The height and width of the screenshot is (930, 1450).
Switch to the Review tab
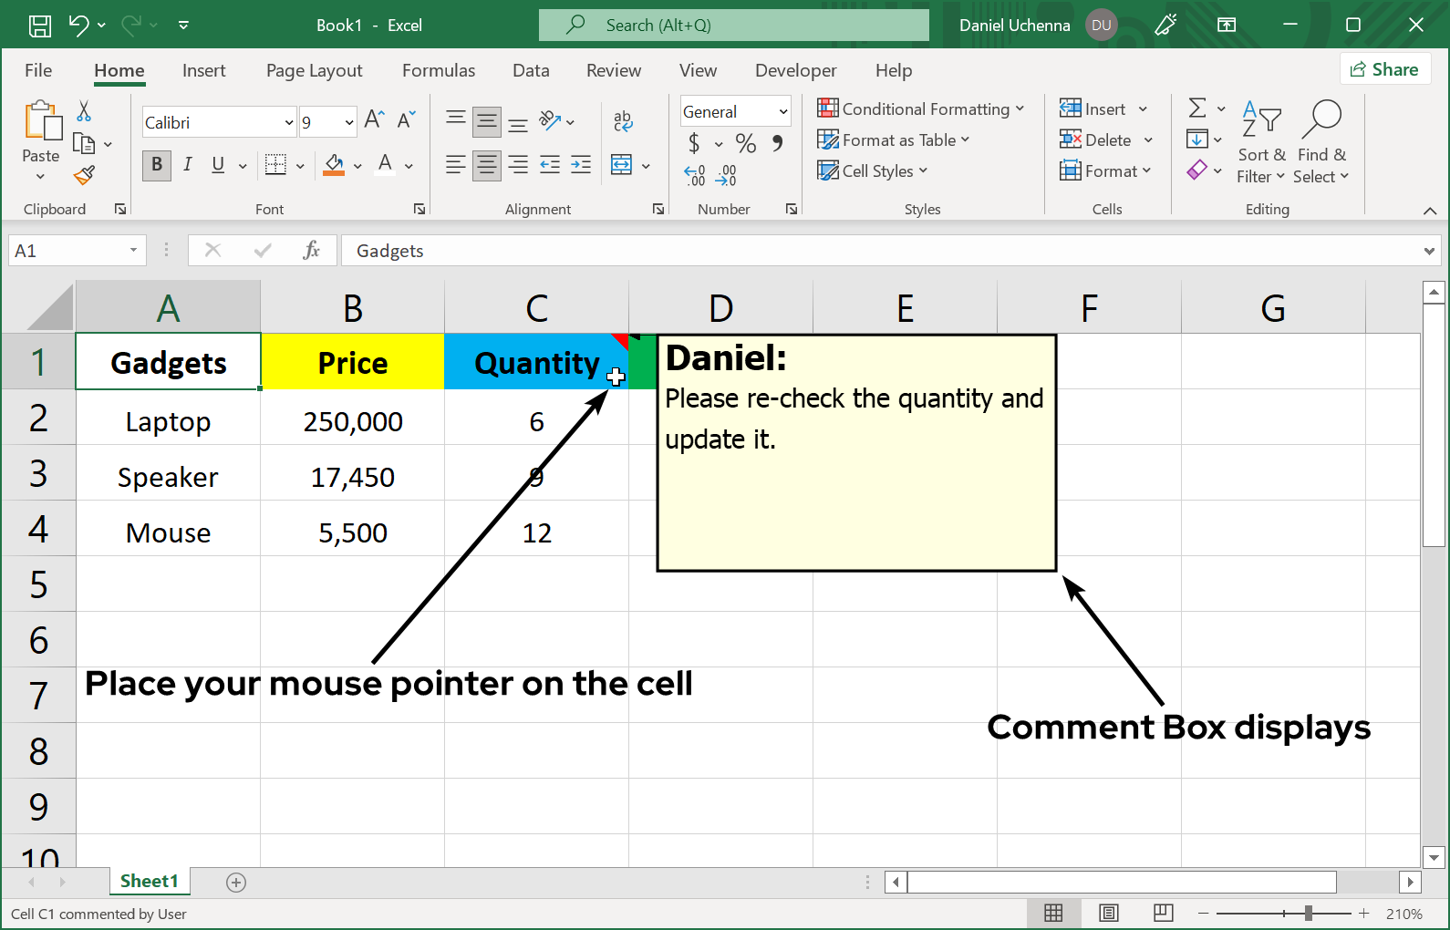pos(613,70)
